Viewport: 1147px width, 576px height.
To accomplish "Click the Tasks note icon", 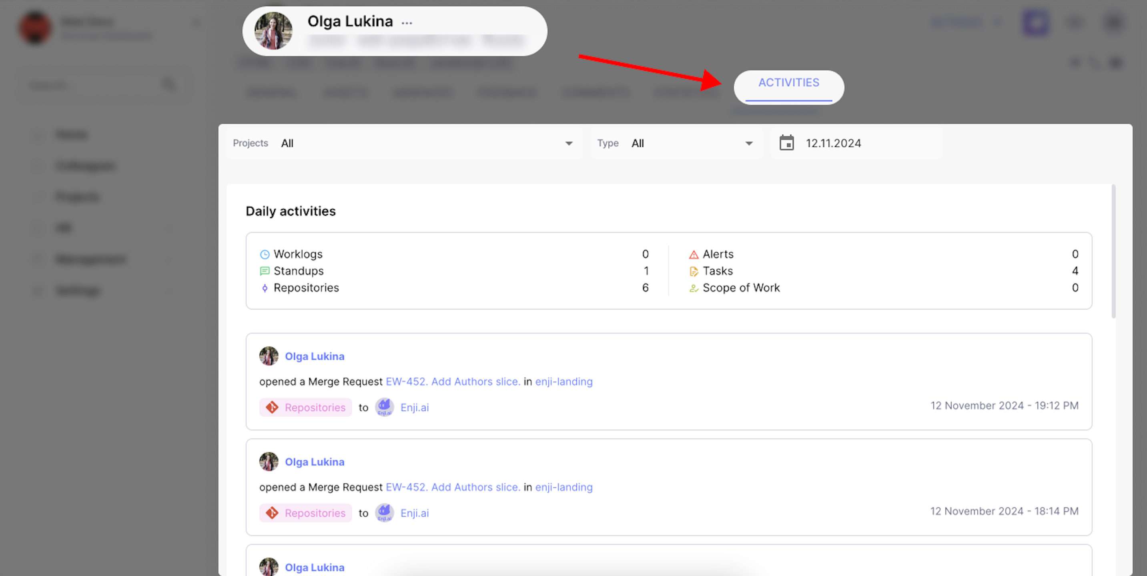I will (x=694, y=271).
